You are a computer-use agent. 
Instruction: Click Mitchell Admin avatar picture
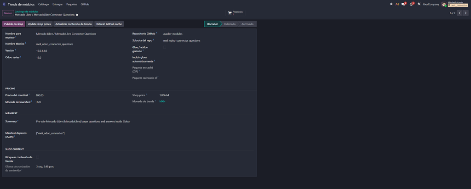coord(444,4)
